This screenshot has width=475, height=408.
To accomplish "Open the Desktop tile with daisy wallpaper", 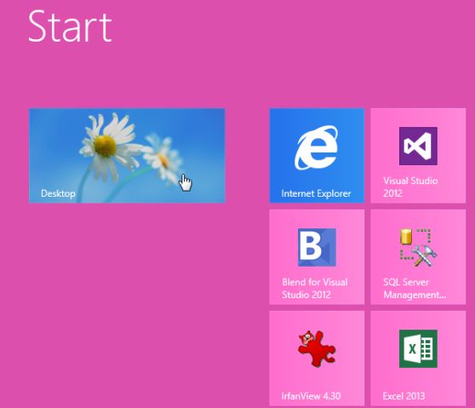I will point(127,156).
